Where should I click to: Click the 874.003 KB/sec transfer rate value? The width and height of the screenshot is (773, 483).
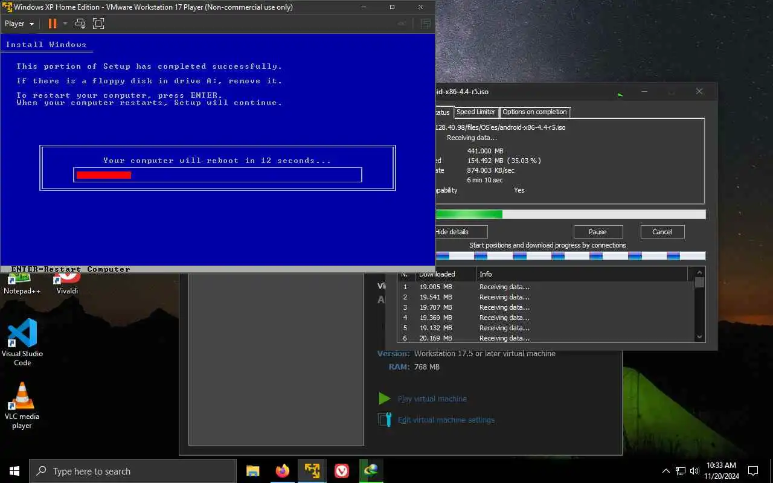[x=490, y=170]
